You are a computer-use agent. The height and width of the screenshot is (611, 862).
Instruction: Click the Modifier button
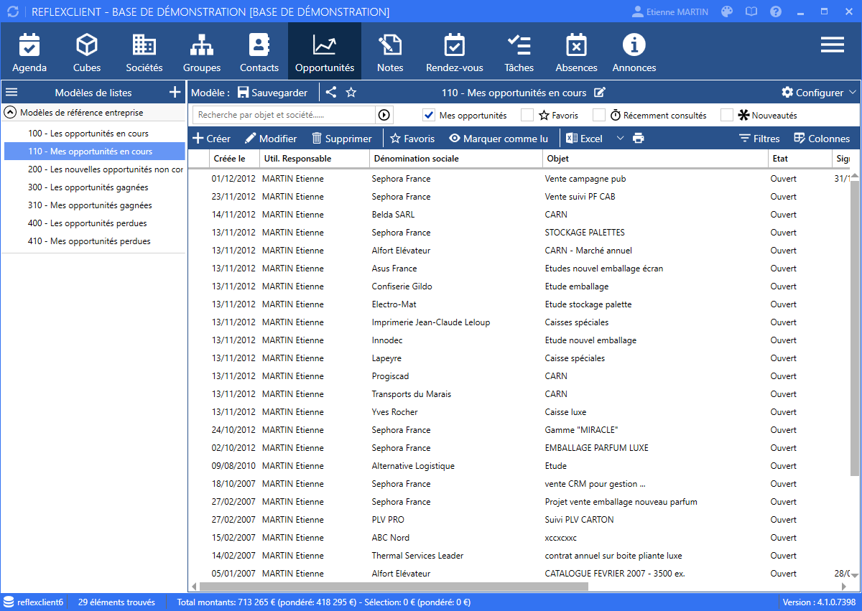click(x=271, y=138)
